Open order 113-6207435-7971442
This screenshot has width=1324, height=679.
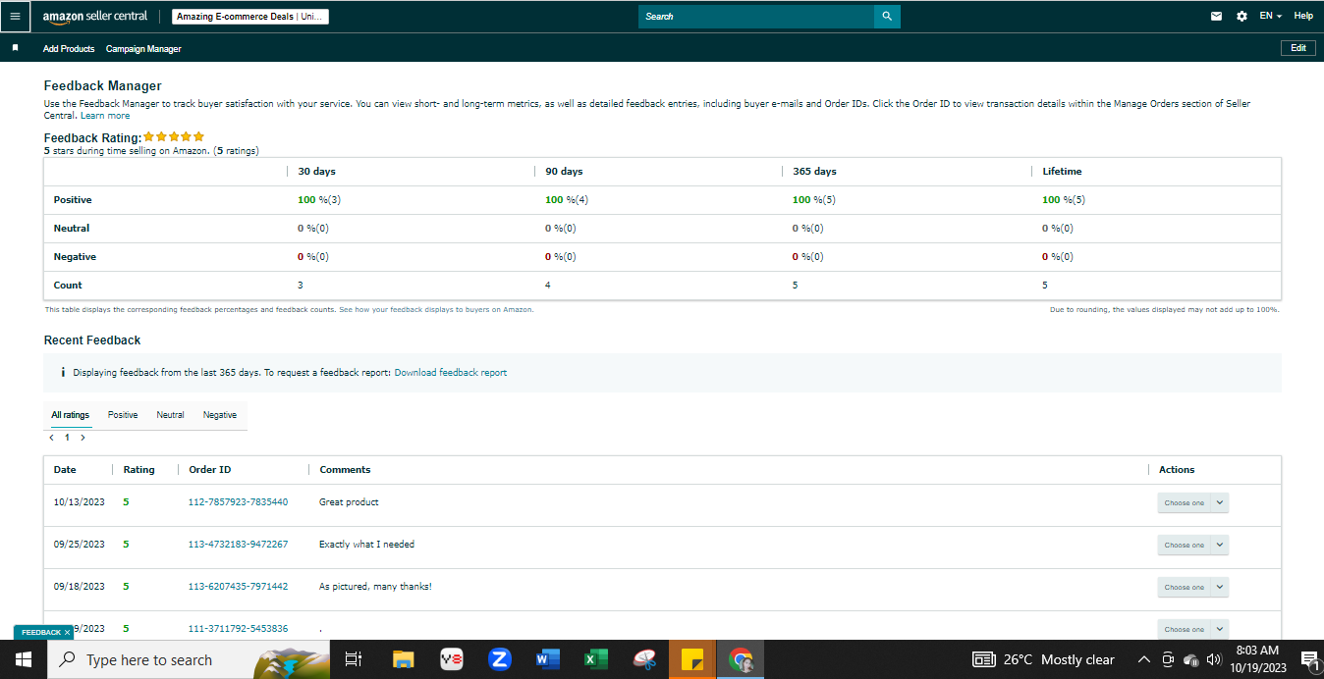pyautogui.click(x=238, y=587)
